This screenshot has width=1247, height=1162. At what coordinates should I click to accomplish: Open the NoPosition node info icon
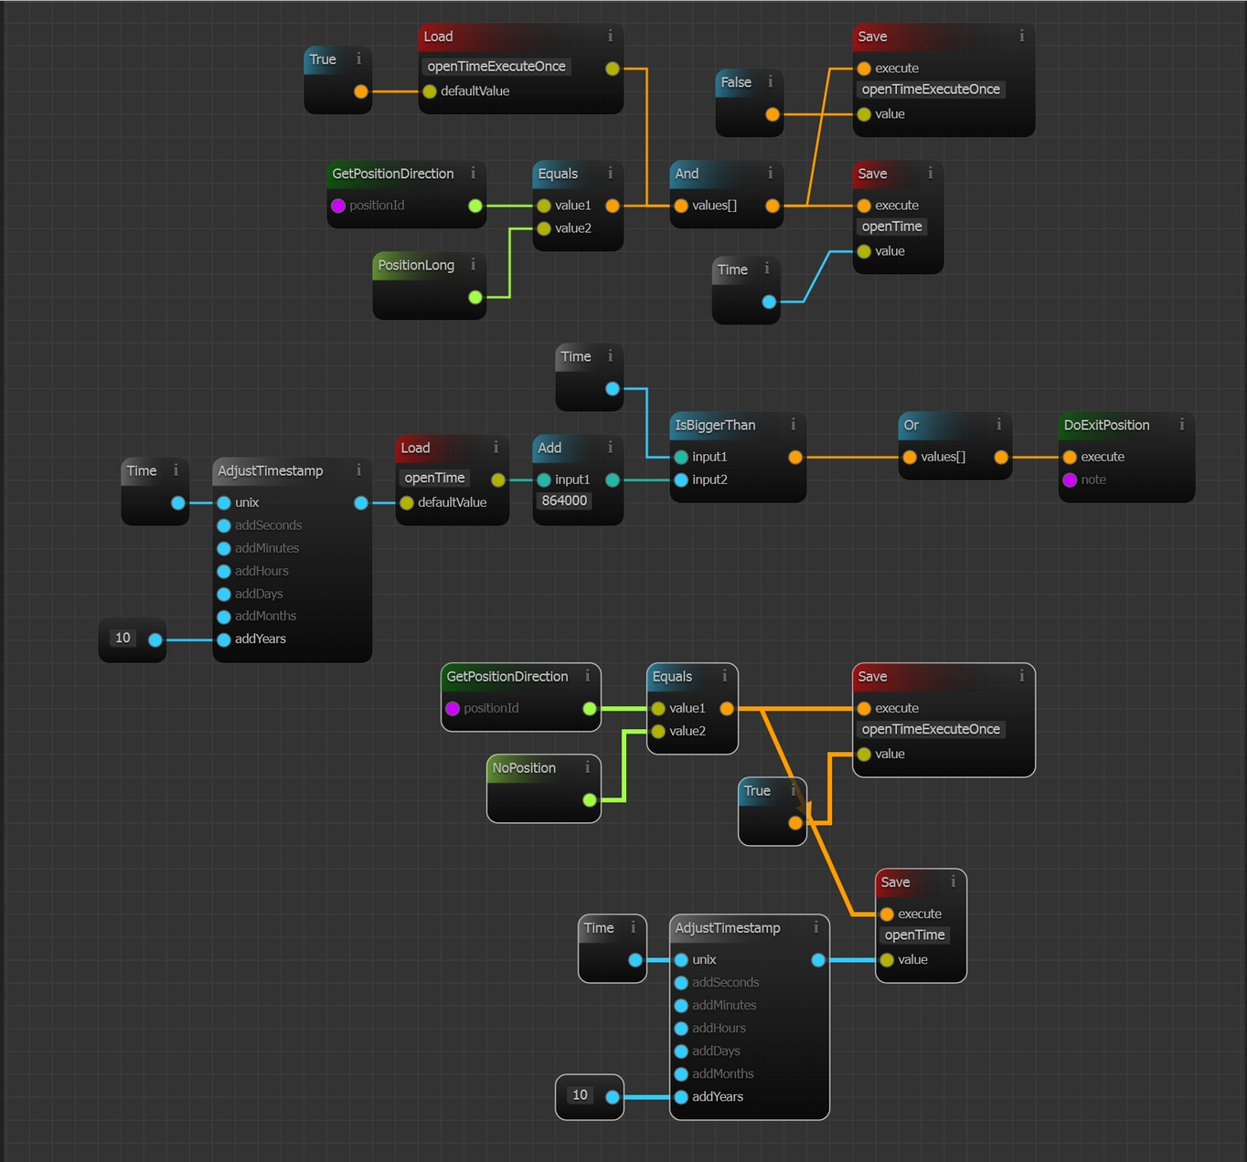[x=587, y=768]
